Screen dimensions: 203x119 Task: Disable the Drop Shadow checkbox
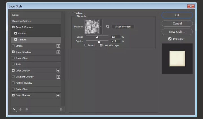13,95
